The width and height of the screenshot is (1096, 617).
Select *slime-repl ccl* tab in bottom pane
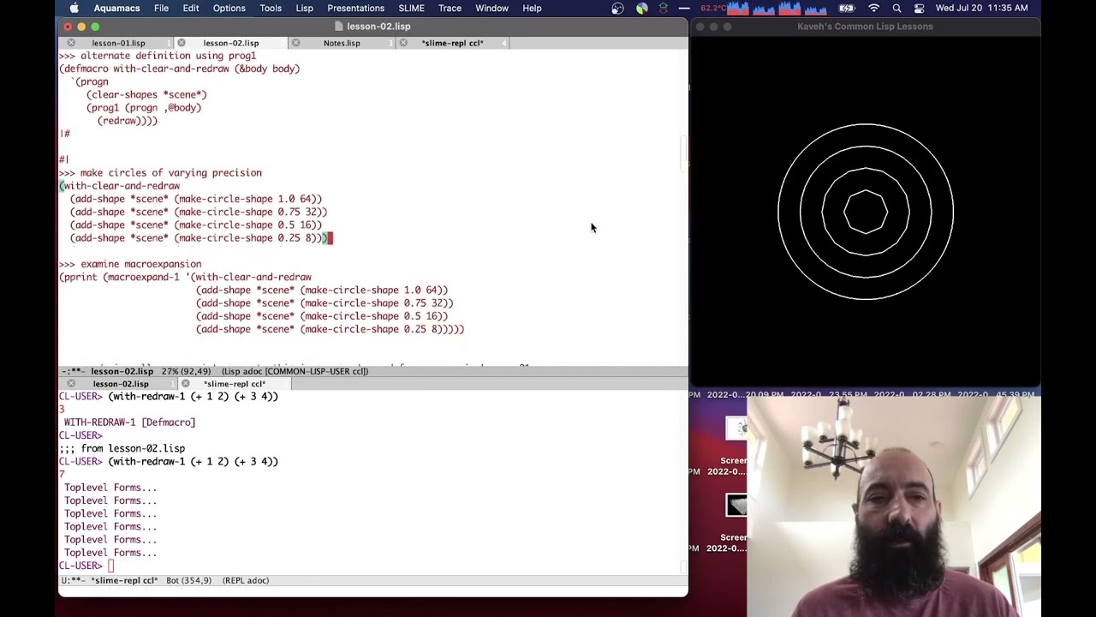click(x=235, y=384)
